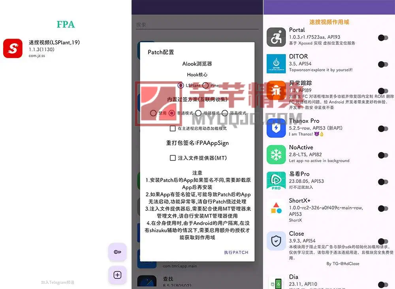395x289 pixels.
Task: Open the 易看Pro module icon
Action: tap(276, 181)
